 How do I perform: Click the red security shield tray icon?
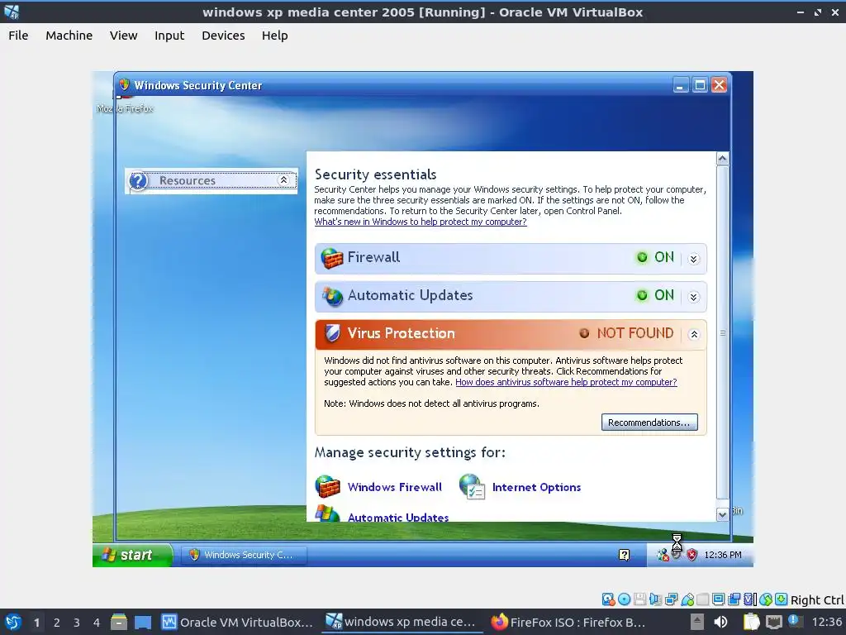(x=692, y=555)
